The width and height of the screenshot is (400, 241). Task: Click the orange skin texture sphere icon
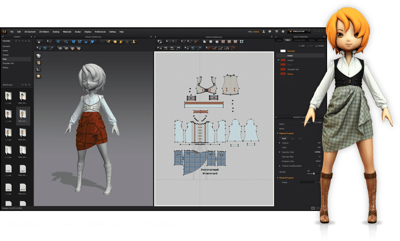38,76
